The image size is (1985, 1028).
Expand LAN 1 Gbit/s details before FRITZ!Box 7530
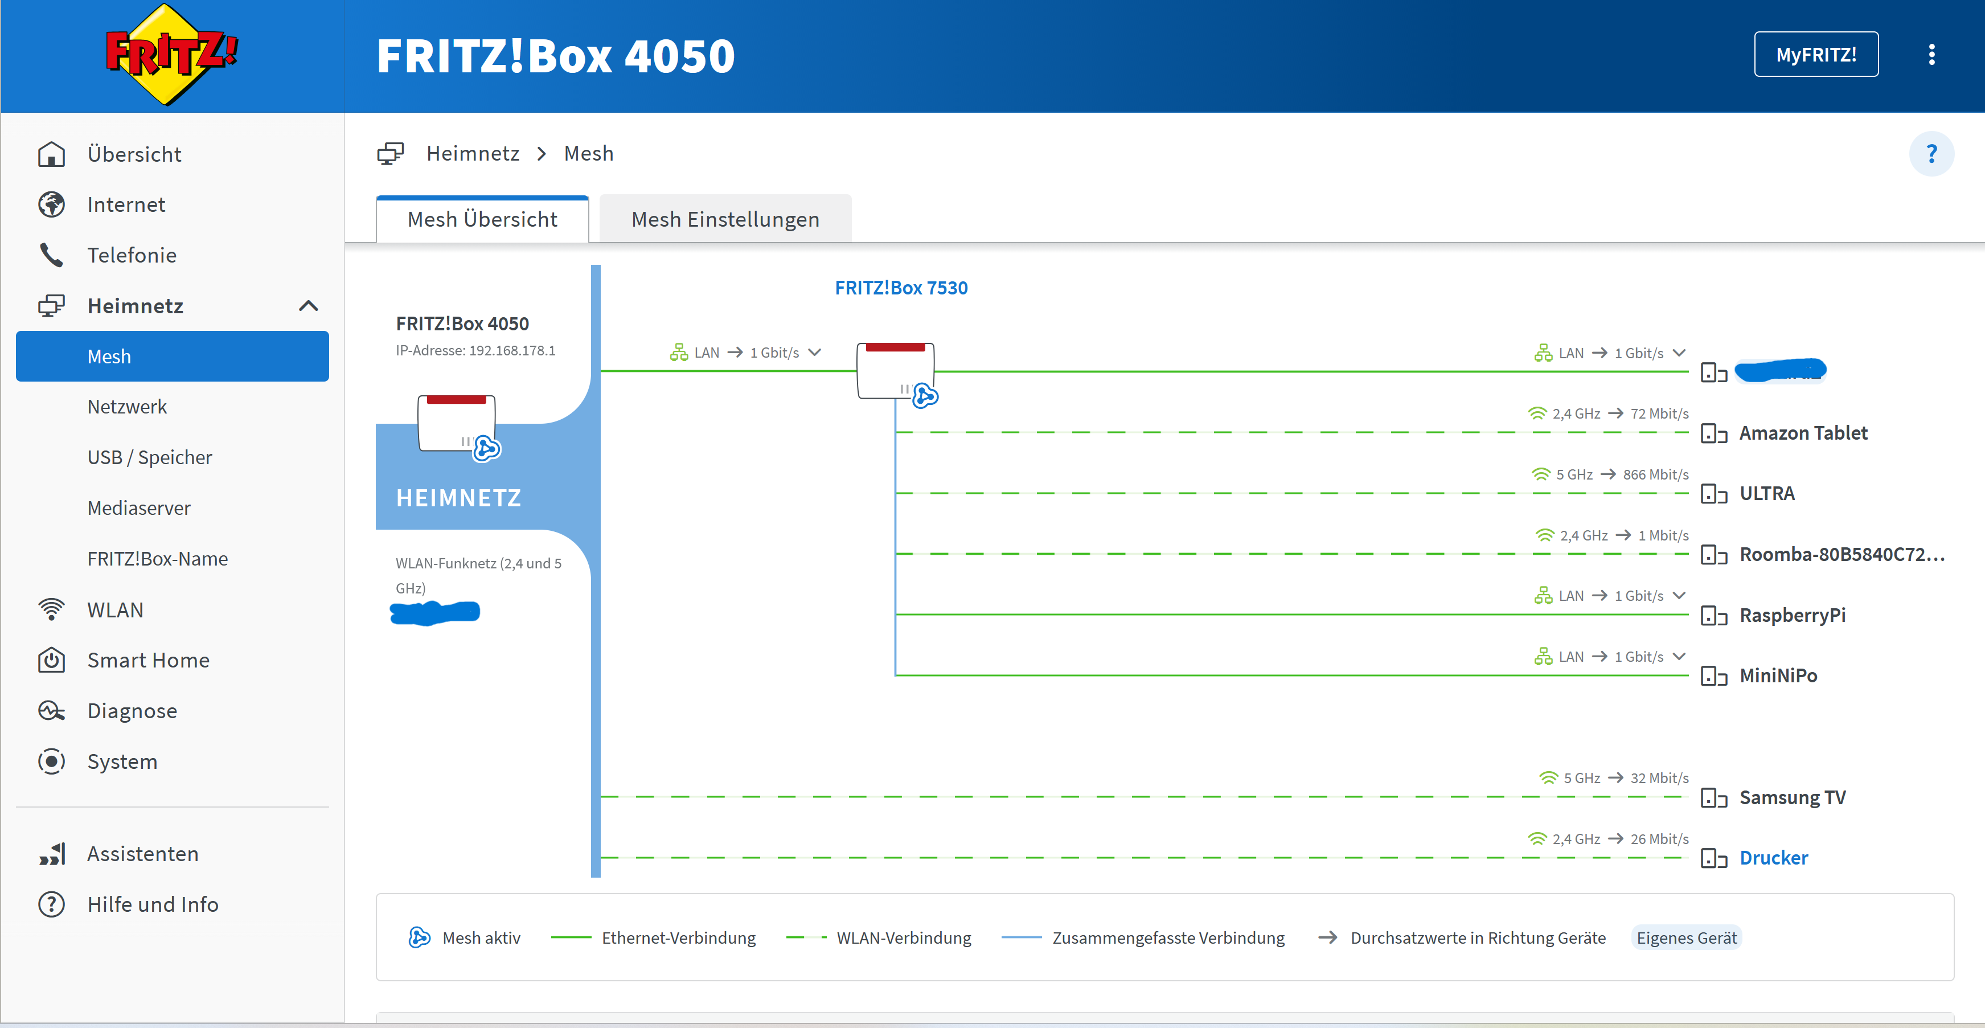[x=814, y=352]
